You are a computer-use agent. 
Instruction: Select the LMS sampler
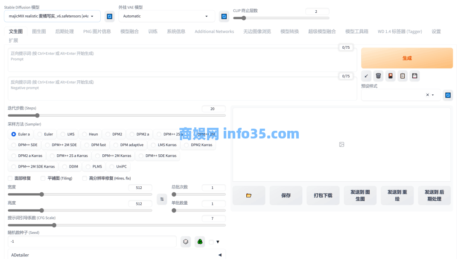(67, 134)
